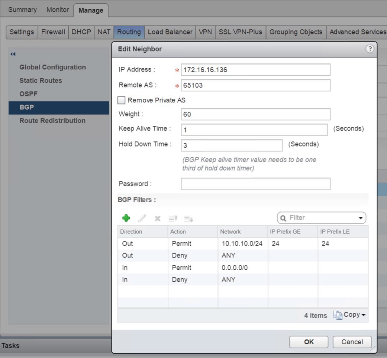
Task: Click the delete X icon in BGP Filters
Action: tap(158, 219)
